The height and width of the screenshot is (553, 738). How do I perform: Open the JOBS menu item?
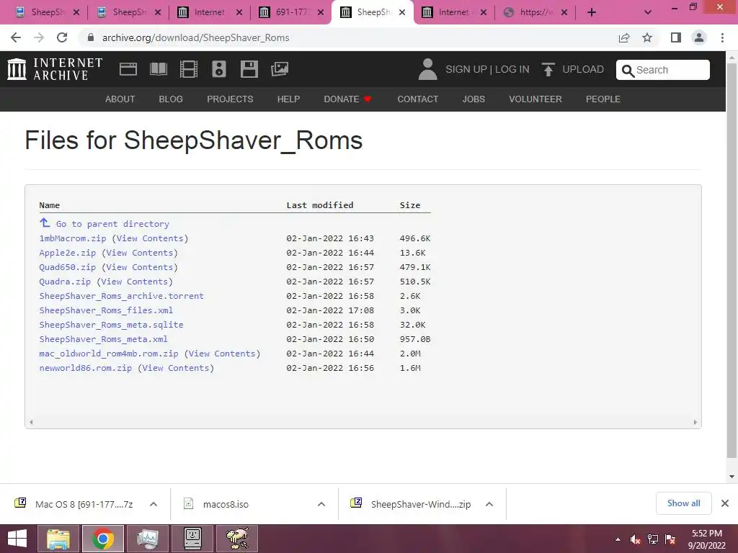pyautogui.click(x=474, y=99)
